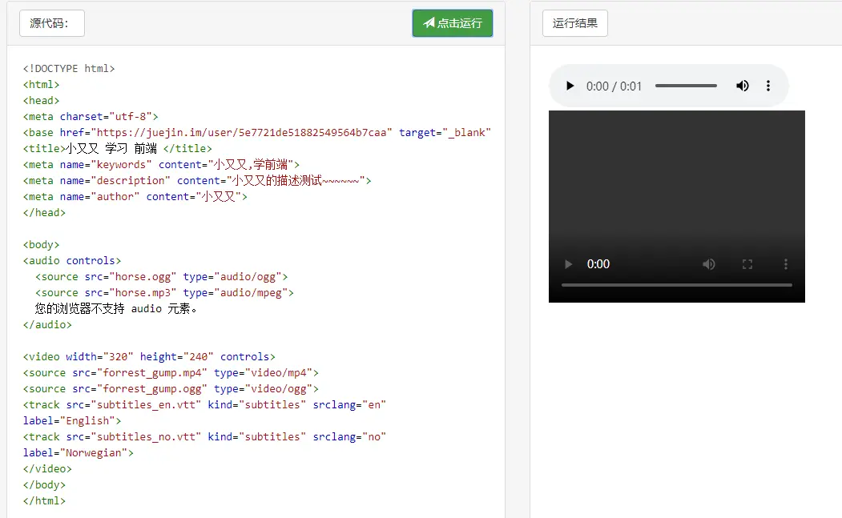Click the subtitles_no.vtt track line
The height and width of the screenshot is (518, 842).
pos(204,436)
